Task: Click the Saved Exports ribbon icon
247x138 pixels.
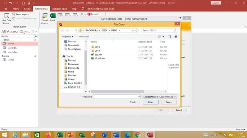Action: [x=45, y=19]
